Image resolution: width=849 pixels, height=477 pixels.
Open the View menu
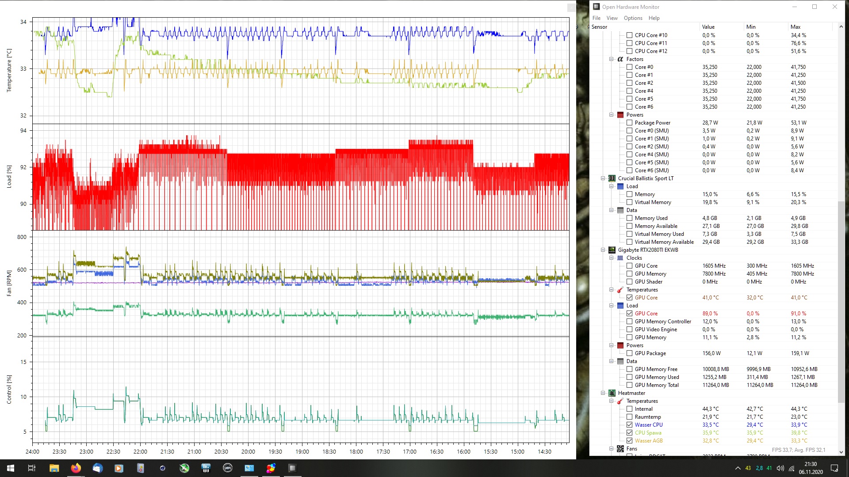click(612, 18)
